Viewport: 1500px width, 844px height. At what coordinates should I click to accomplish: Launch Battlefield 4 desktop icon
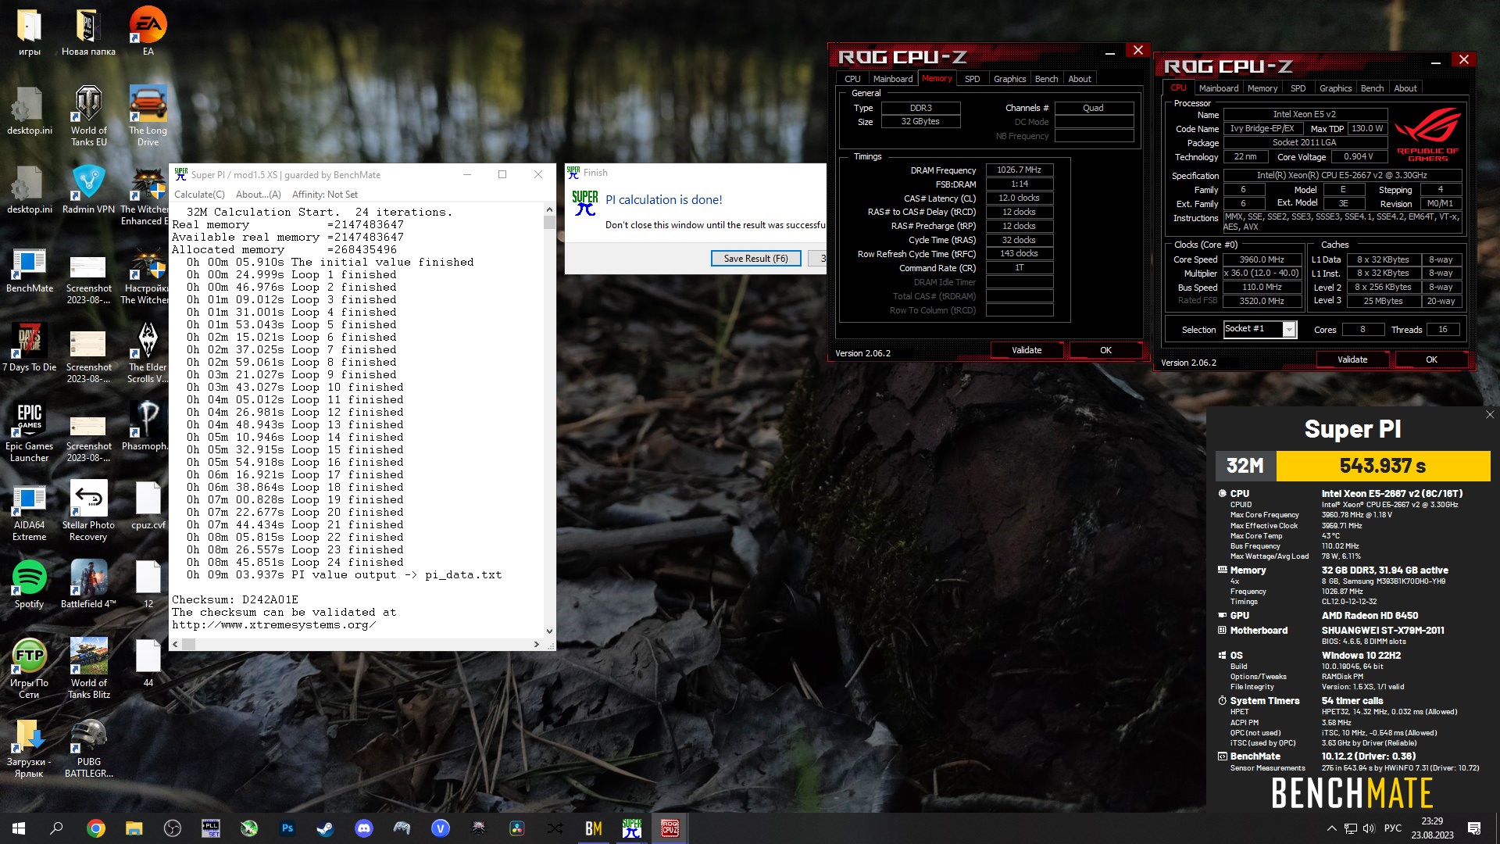pyautogui.click(x=88, y=585)
